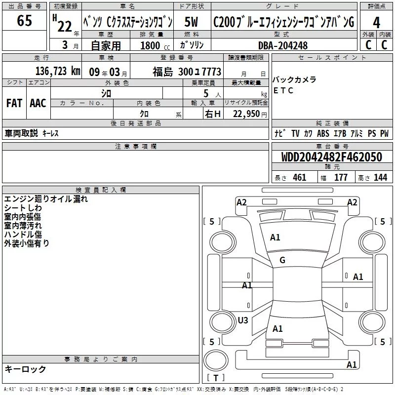The width and height of the screenshot is (395, 395).
Task: Select the 車台番号 header
Action: pos(332,146)
